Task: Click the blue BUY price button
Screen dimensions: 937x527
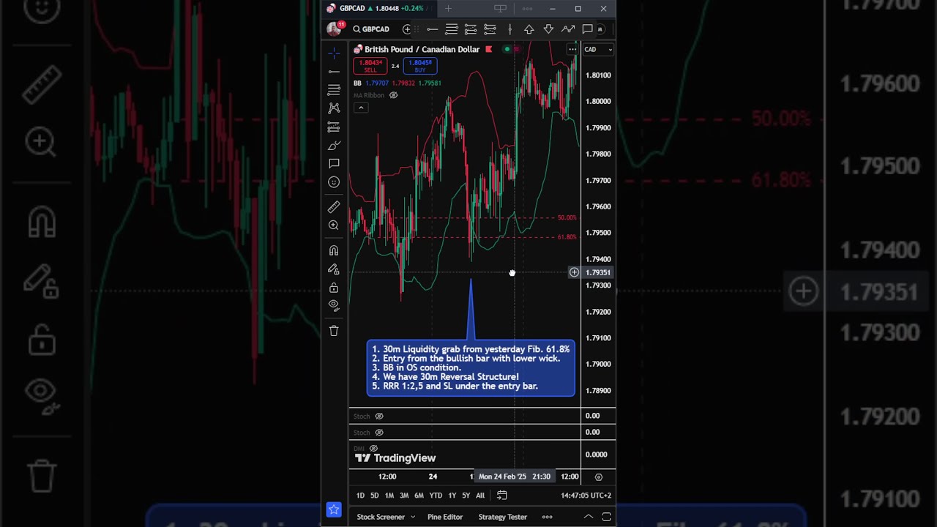Action: [419, 66]
